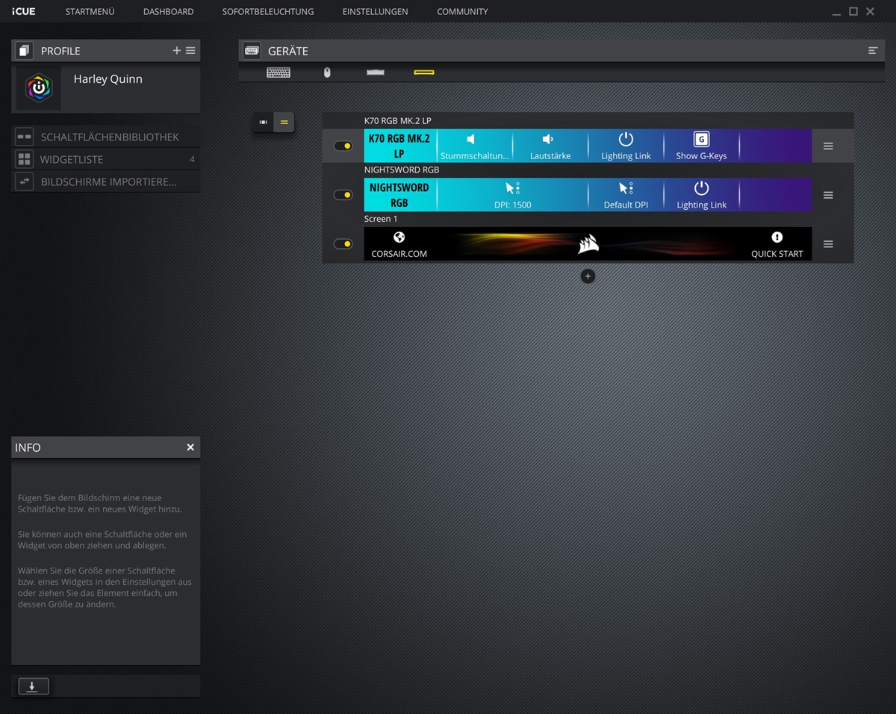Click the Show G-Keys button
Screen dimensions: 896x714
pyautogui.click(x=701, y=146)
